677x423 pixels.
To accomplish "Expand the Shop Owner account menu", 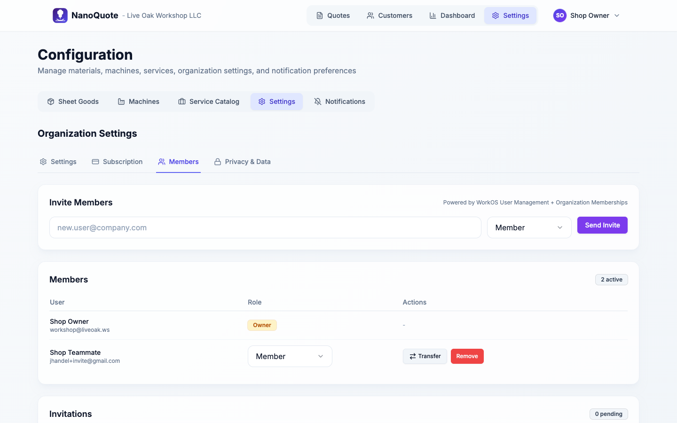I will 617,16.
